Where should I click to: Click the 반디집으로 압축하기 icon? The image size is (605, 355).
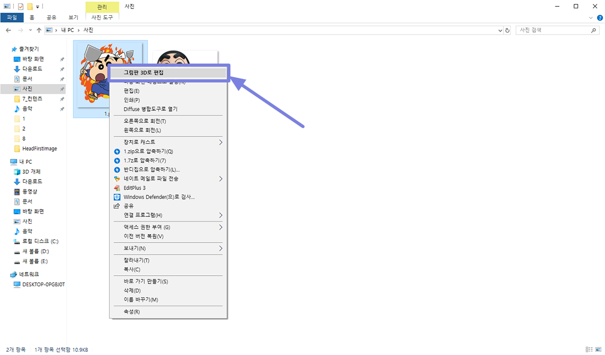pyautogui.click(x=117, y=170)
